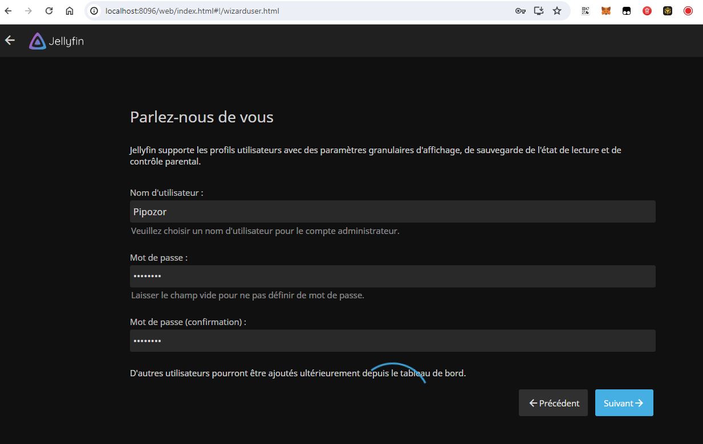Viewport: 703px width, 444px height.
Task: Click the yellow lion shield extension icon
Action: (668, 11)
